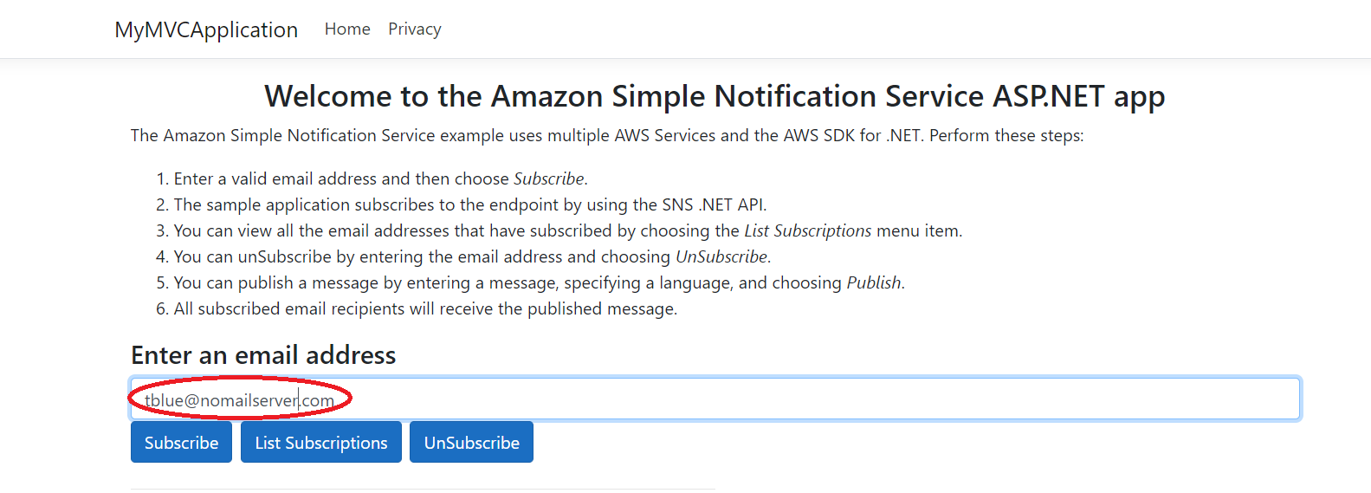Hit the blue UnSubscribe button
This screenshot has height=493, width=1371.
pyautogui.click(x=471, y=443)
